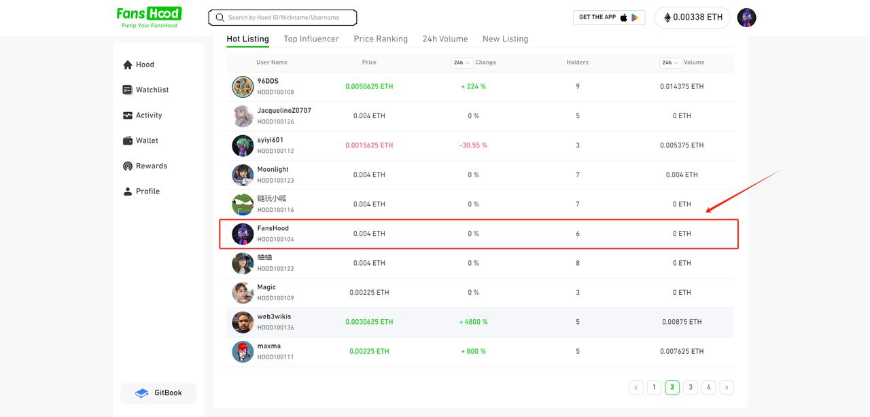This screenshot has width=870, height=417.
Task: Open the web3wikis avatar thumbnail
Action: click(243, 322)
